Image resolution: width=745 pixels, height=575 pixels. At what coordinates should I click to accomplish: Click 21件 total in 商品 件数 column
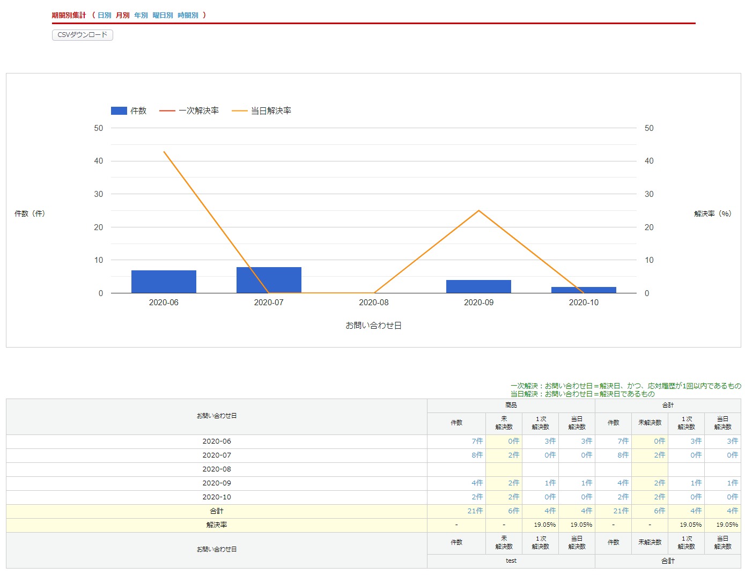475,511
